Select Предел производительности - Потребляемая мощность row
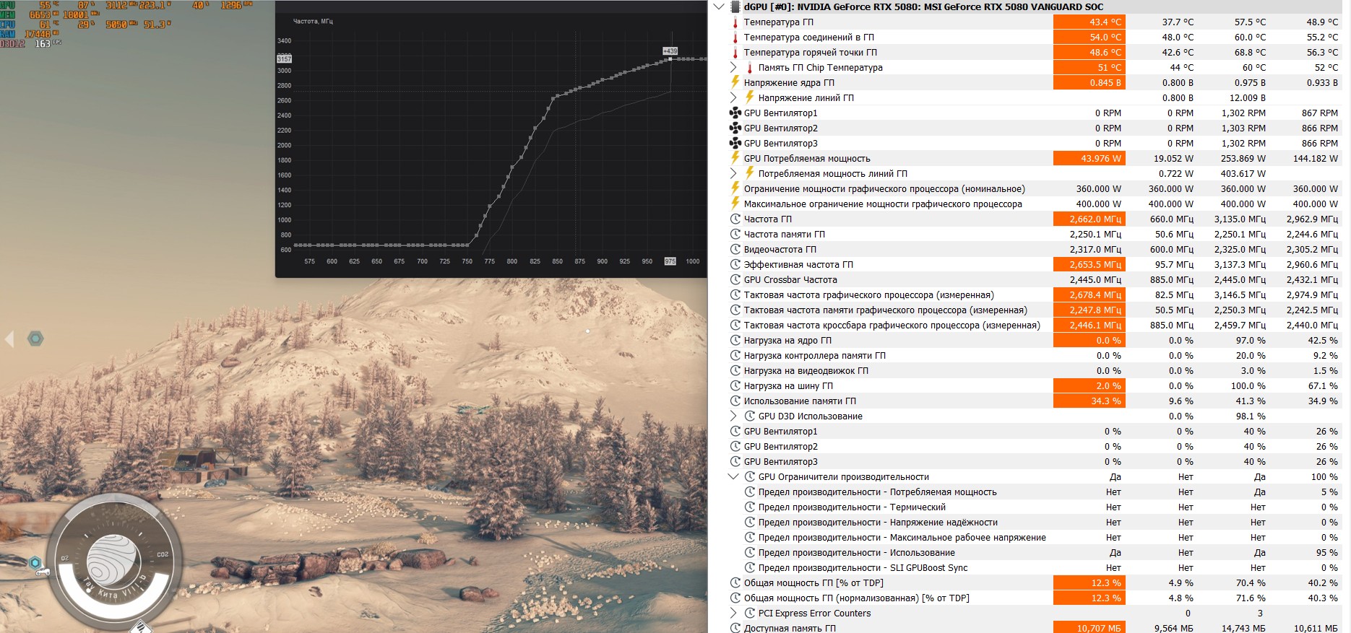The width and height of the screenshot is (1351, 633). tap(1035, 492)
